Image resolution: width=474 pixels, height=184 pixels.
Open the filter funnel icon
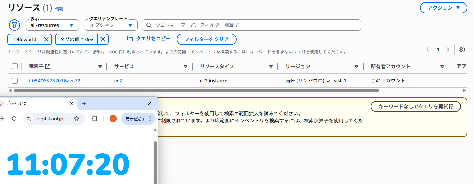[14, 25]
